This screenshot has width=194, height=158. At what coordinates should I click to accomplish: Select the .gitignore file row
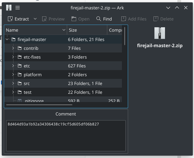(x=63, y=100)
